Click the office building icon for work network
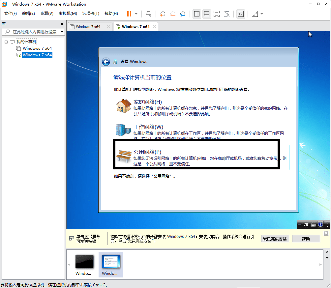Viewport: 331px width, 288px height. 123,130
